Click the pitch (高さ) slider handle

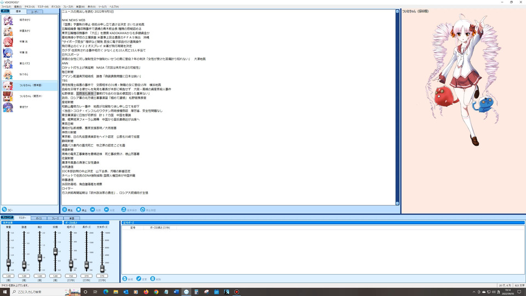pyautogui.click(x=39, y=258)
